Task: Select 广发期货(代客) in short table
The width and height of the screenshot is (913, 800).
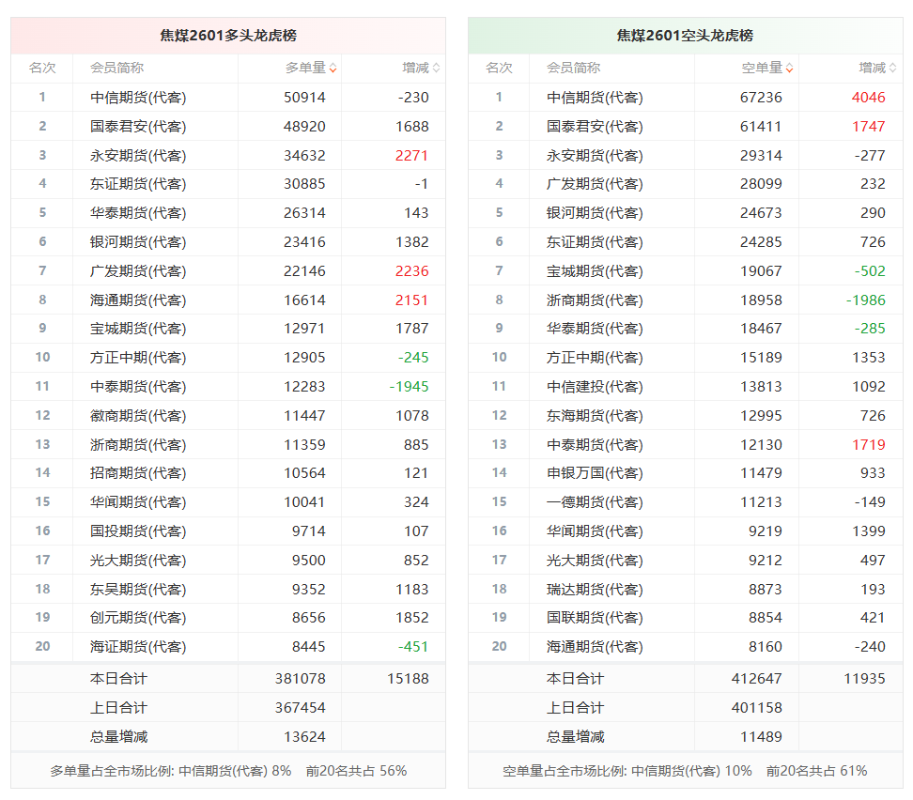Action: [x=595, y=184]
